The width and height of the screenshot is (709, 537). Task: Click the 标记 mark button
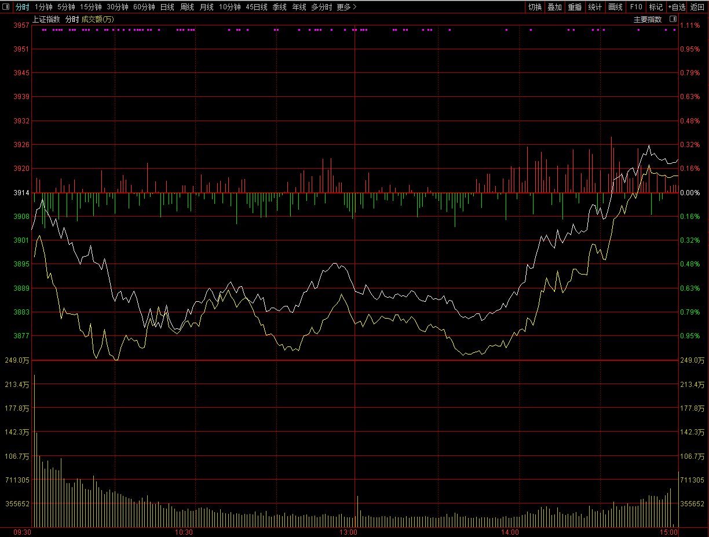coord(656,7)
